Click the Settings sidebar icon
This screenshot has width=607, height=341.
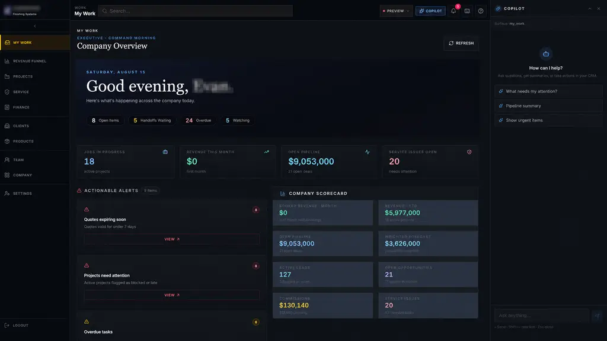point(7,194)
